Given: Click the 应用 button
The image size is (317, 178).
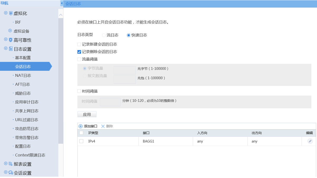Looking at the screenshot, I should pos(87,115).
